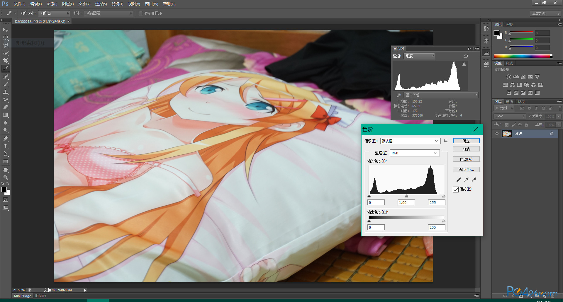Select the Rectangular Marquee tool

click(6, 38)
